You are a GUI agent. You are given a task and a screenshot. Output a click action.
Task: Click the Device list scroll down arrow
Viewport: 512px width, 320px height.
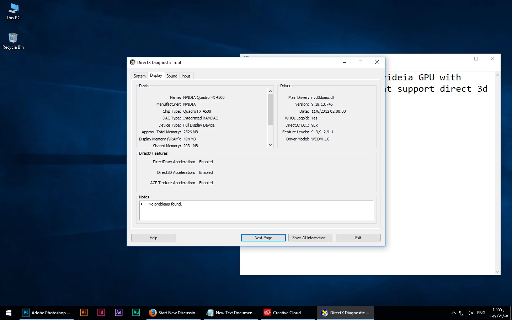[x=270, y=145]
